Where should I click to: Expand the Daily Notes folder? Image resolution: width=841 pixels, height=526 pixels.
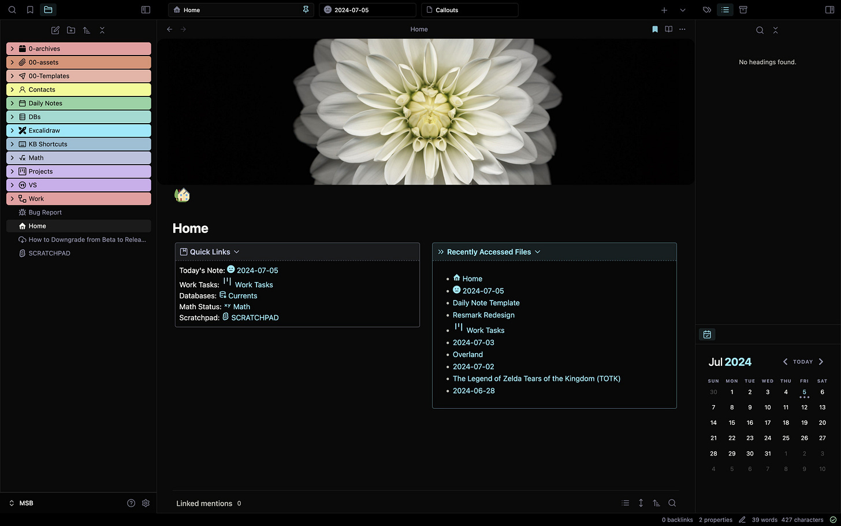coord(79,103)
